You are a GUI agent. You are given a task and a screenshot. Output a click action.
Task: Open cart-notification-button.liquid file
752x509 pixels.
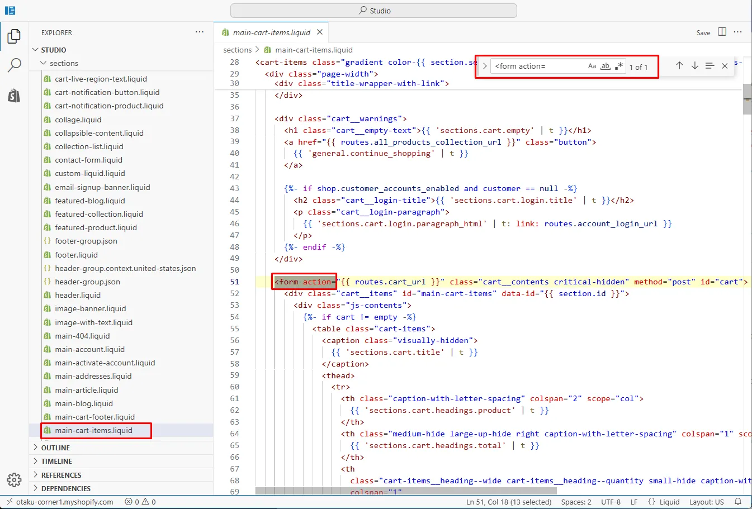[x=107, y=92]
